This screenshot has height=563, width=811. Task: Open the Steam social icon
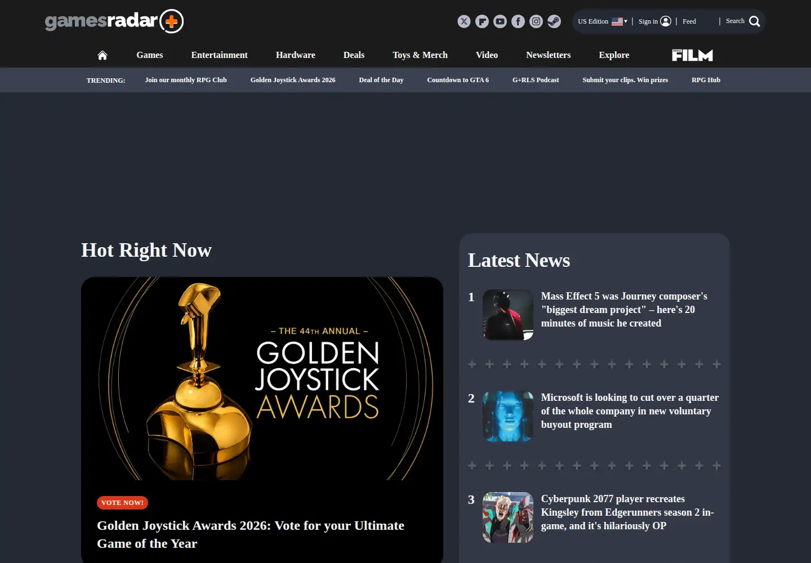[x=554, y=21]
